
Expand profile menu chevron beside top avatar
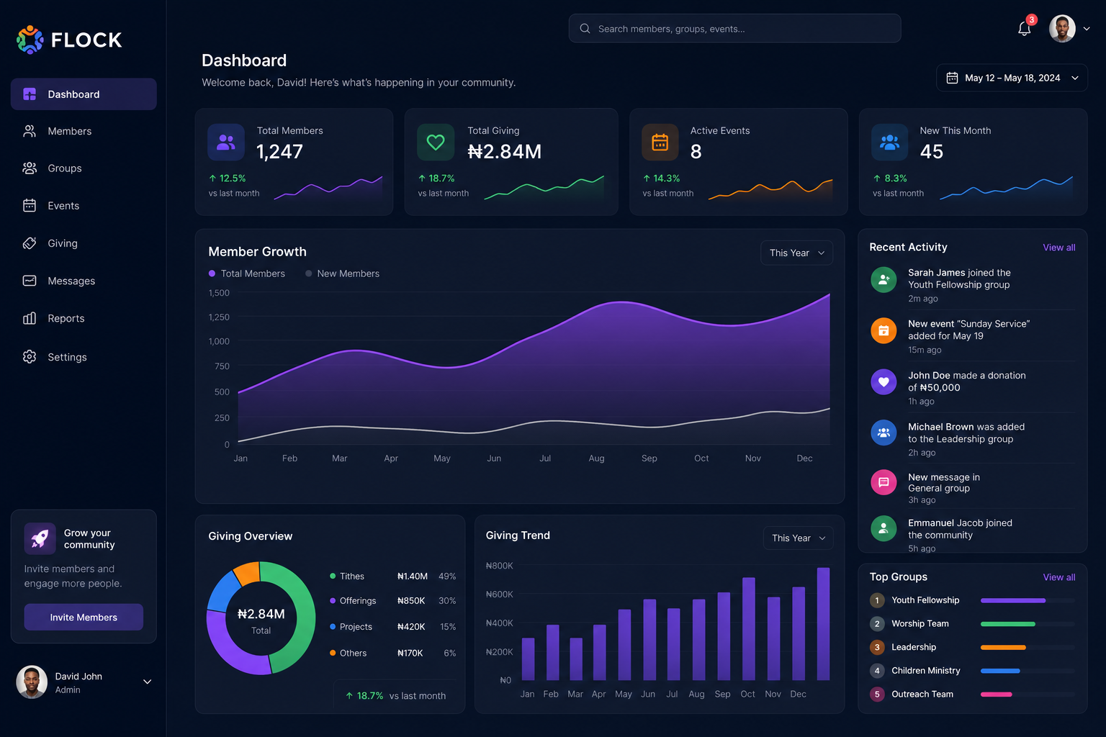1087,29
